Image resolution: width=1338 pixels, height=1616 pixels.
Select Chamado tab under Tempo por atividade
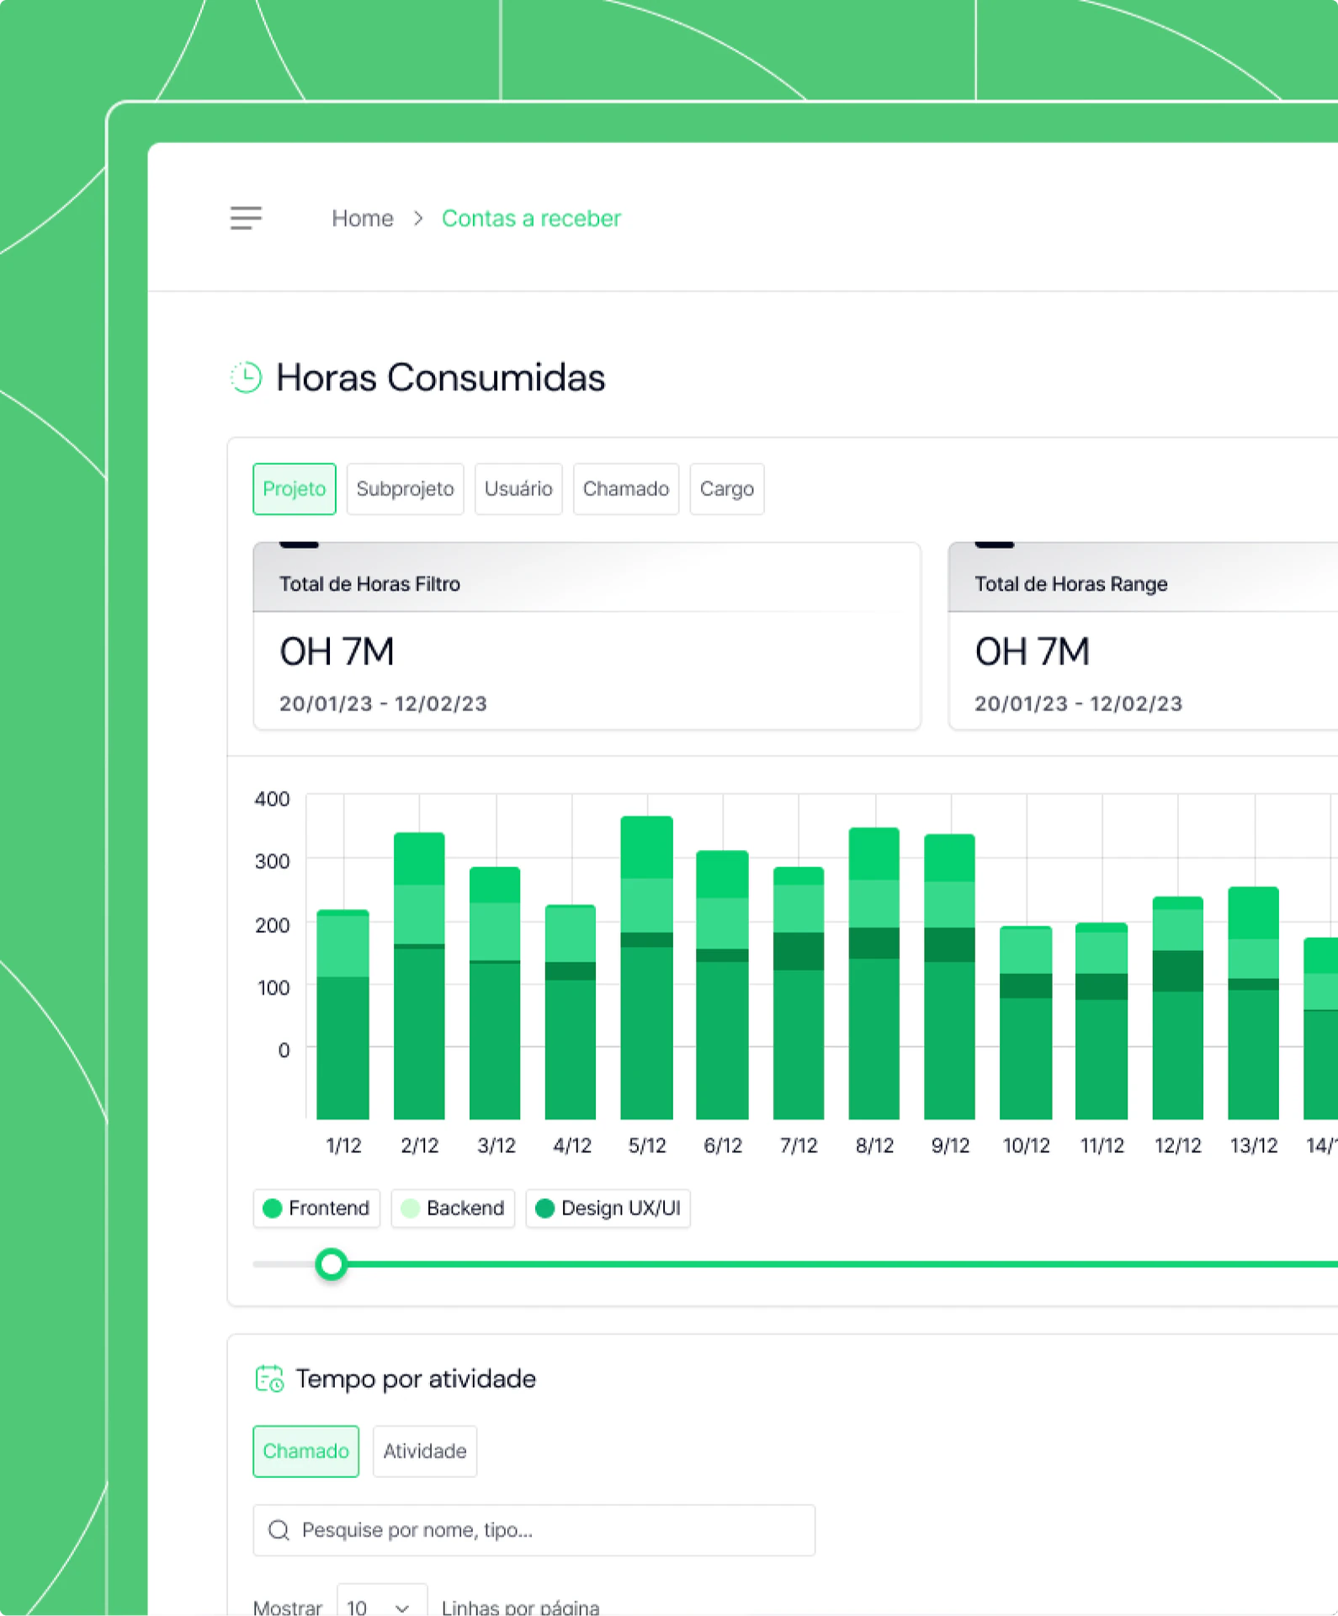pos(305,1451)
